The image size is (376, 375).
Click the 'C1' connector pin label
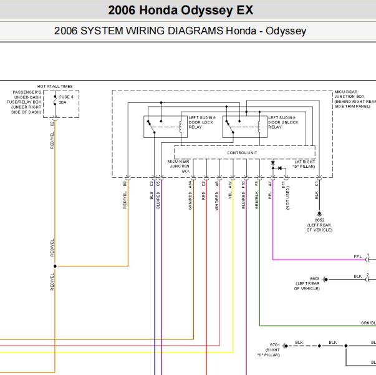[317, 184]
